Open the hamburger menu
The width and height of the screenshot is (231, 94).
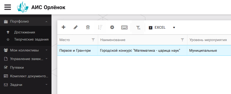click(x=8, y=7)
